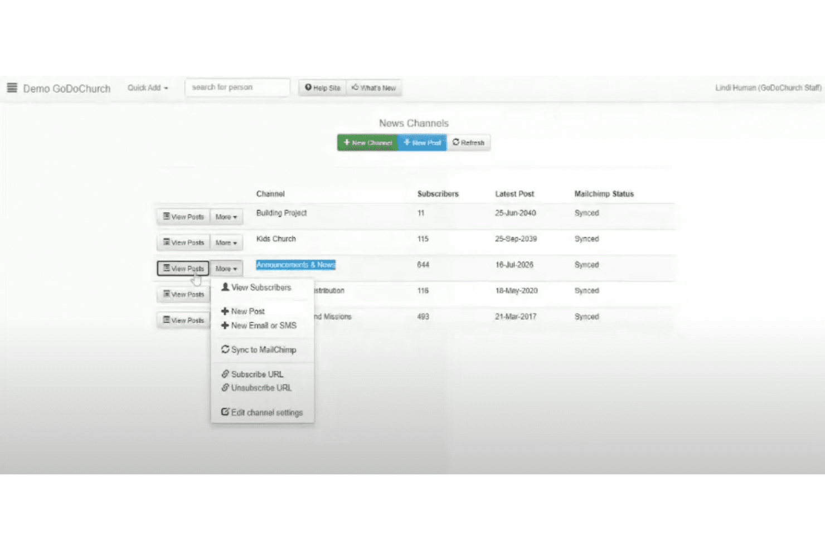Screen dimensions: 825x550
Task: Open the hamburger menu beside Demo GoDoChurch
Action: tap(12, 88)
